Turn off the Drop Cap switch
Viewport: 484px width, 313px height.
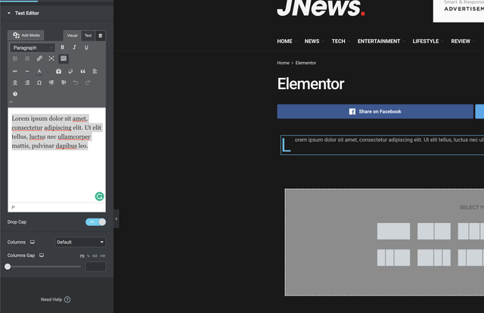click(x=96, y=222)
